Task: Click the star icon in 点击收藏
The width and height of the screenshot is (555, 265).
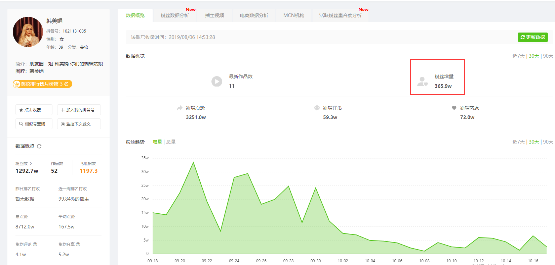Action: click(x=21, y=110)
